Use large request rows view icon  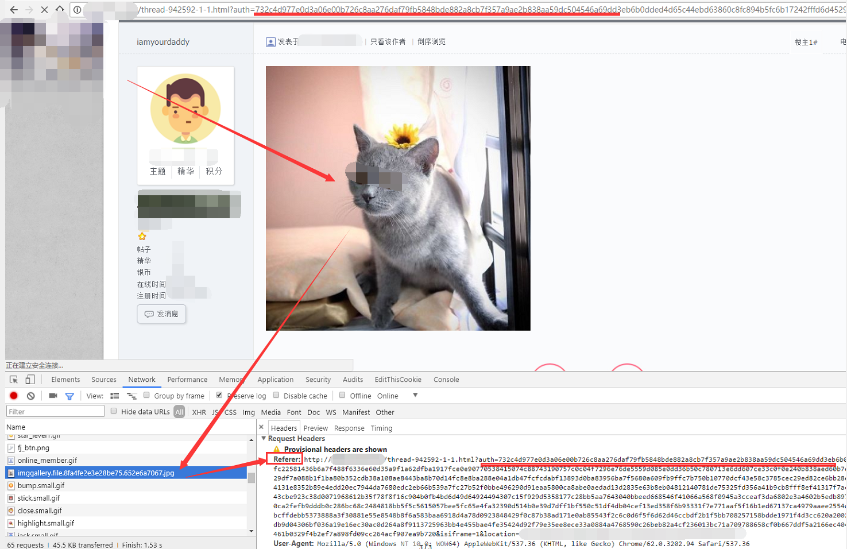pos(115,396)
